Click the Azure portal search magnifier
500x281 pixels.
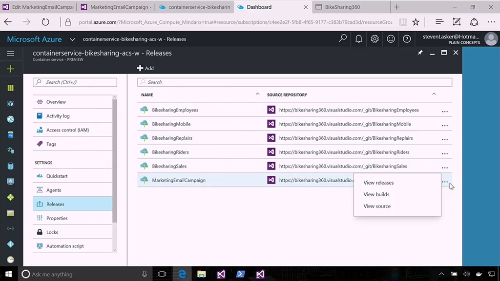point(343,38)
